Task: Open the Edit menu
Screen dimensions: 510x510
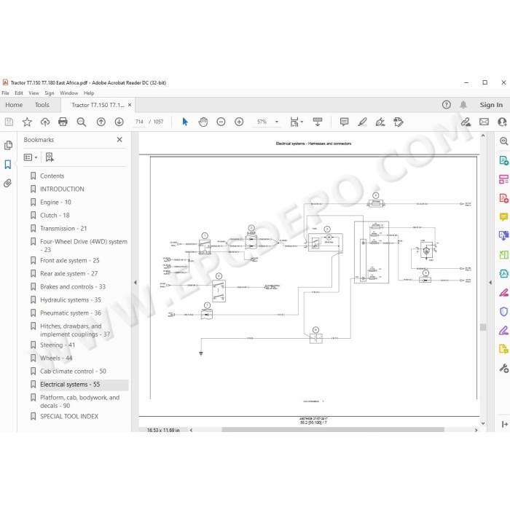Action: [19, 93]
